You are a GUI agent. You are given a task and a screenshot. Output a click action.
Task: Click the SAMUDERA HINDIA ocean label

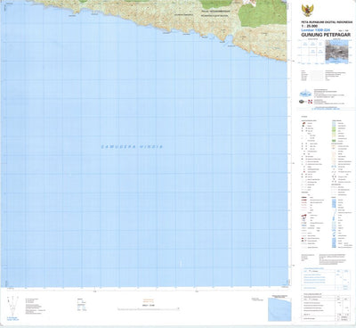click(132, 147)
